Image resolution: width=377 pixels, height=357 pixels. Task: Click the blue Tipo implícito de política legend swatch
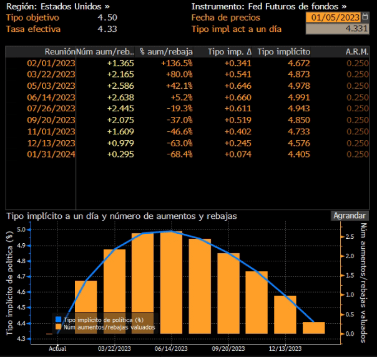[x=59, y=319]
